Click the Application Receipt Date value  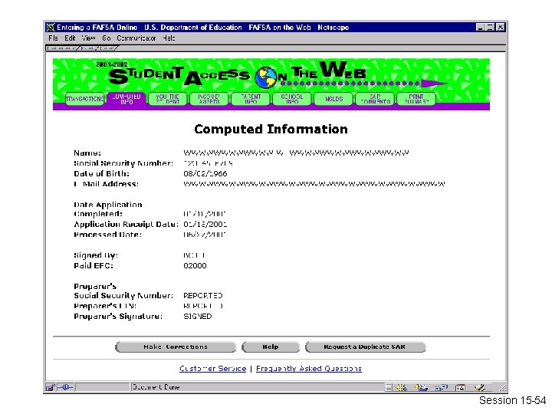pyautogui.click(x=205, y=224)
